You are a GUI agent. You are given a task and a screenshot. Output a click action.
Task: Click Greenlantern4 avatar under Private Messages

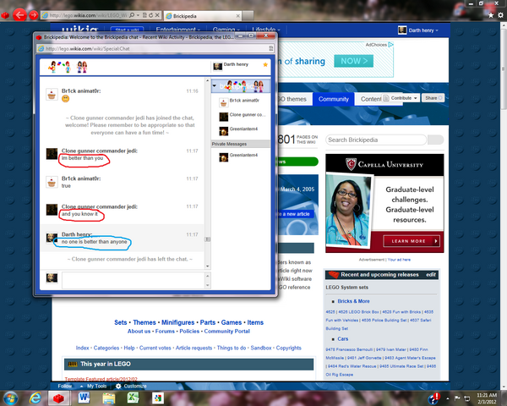(223, 157)
